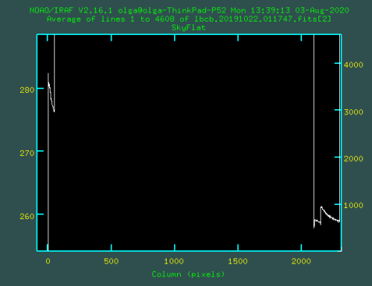
Task: Click the 3000 right y-axis label
Action: point(353,112)
